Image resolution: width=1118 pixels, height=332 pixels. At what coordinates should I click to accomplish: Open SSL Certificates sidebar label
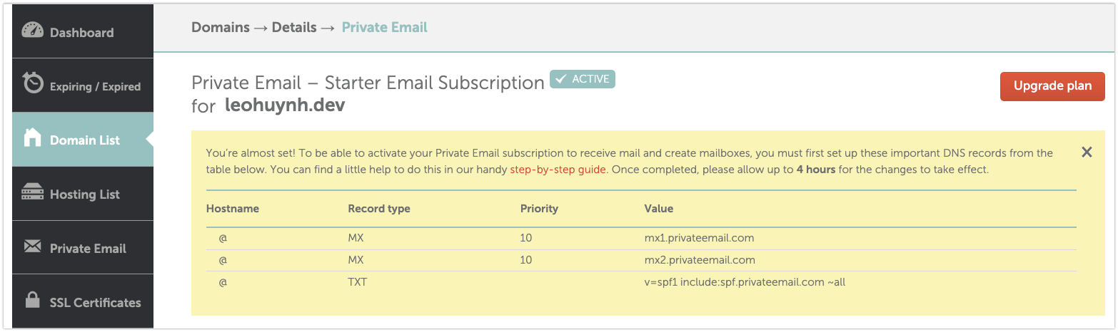[95, 303]
